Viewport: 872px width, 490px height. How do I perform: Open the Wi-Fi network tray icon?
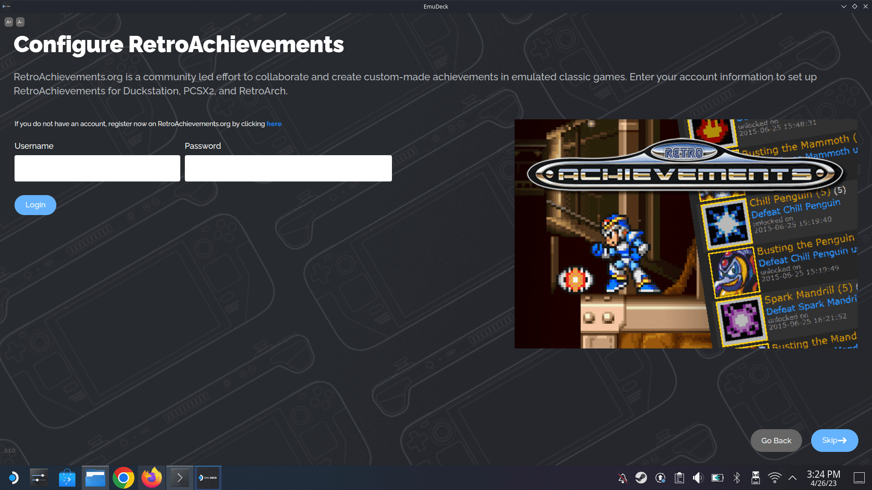(775, 478)
